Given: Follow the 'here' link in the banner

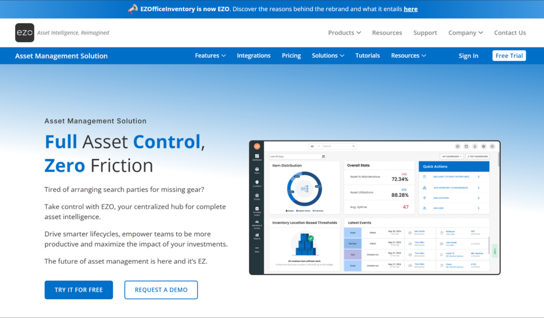Looking at the screenshot, I should (x=411, y=9).
